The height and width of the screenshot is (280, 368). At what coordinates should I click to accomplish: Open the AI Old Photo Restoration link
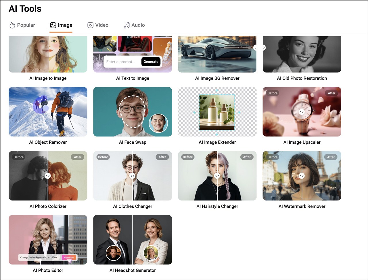[x=302, y=78]
